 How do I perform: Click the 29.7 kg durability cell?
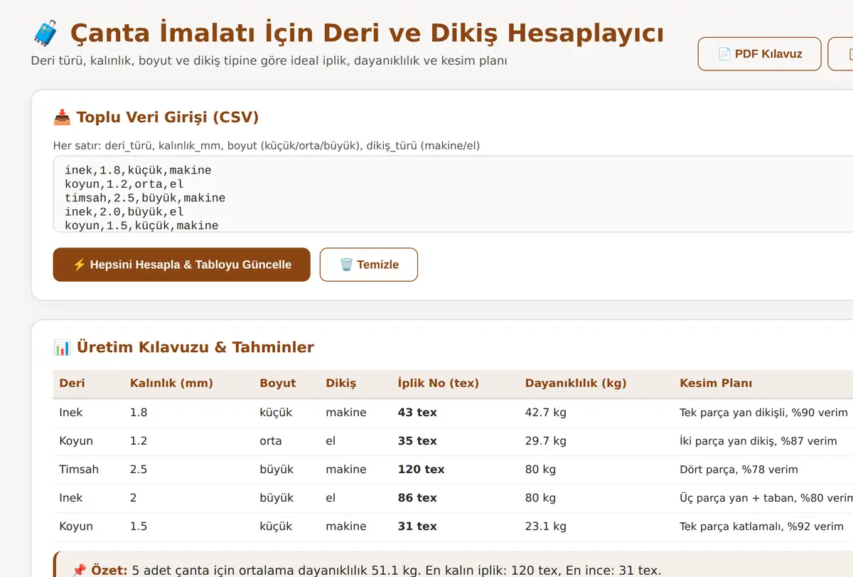(x=546, y=441)
